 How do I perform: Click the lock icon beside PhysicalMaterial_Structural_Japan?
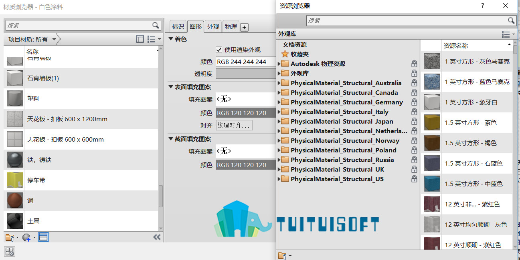tap(414, 121)
